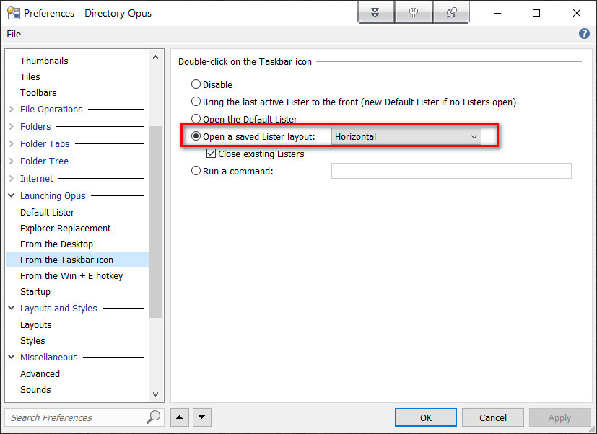597x434 pixels.
Task: Click the double down-arrow title bar button
Action: [376, 12]
